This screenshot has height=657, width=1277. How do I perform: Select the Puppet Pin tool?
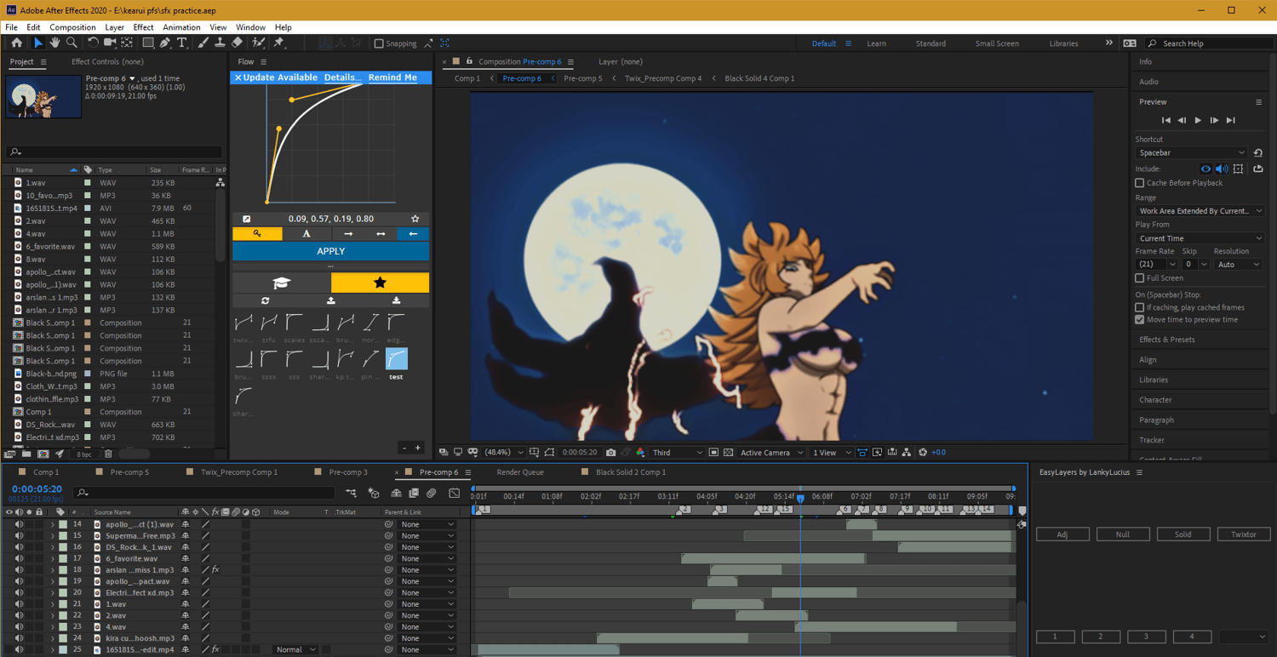coord(278,43)
